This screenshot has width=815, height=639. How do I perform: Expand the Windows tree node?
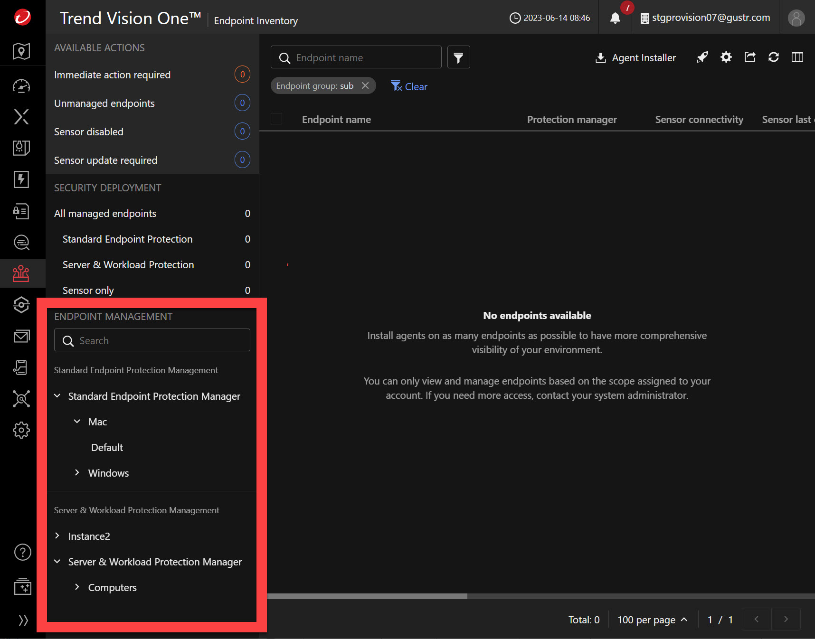click(x=77, y=473)
